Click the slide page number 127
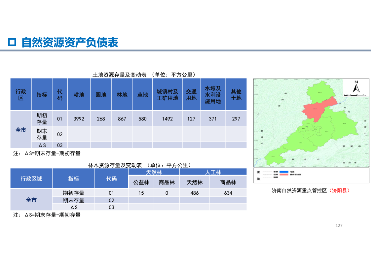This screenshot has width=371, height=262. point(339,226)
